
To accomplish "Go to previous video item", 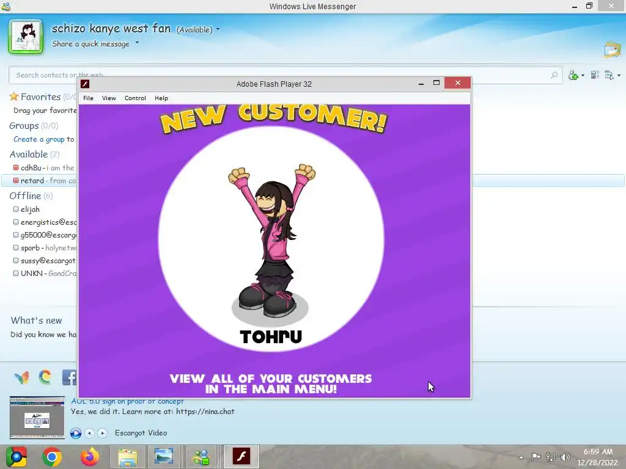I will point(90,433).
